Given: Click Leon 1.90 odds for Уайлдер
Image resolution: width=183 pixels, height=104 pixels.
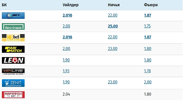Looking at the screenshot, I should tap(66, 60).
